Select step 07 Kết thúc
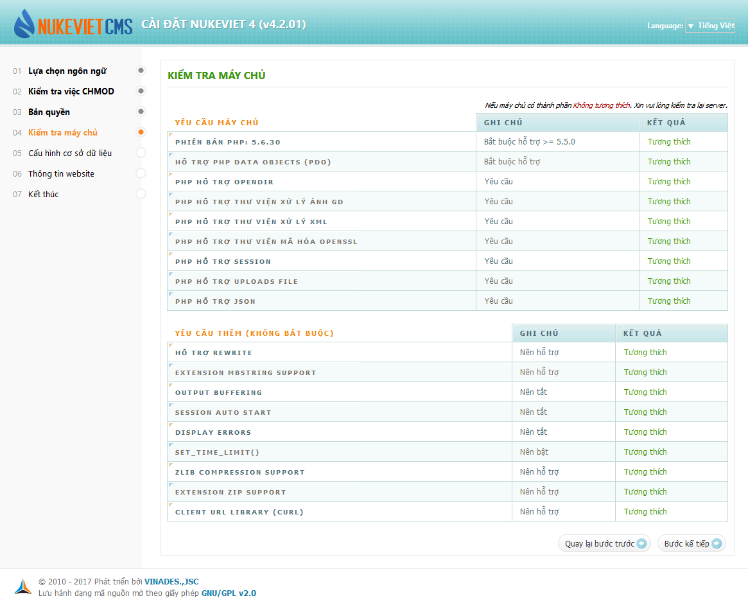The height and width of the screenshot is (605, 748). [44, 194]
